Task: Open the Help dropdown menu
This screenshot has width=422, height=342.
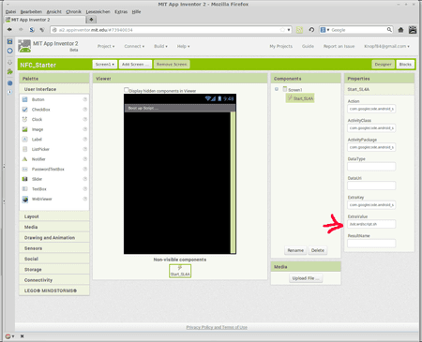Action: click(x=184, y=46)
